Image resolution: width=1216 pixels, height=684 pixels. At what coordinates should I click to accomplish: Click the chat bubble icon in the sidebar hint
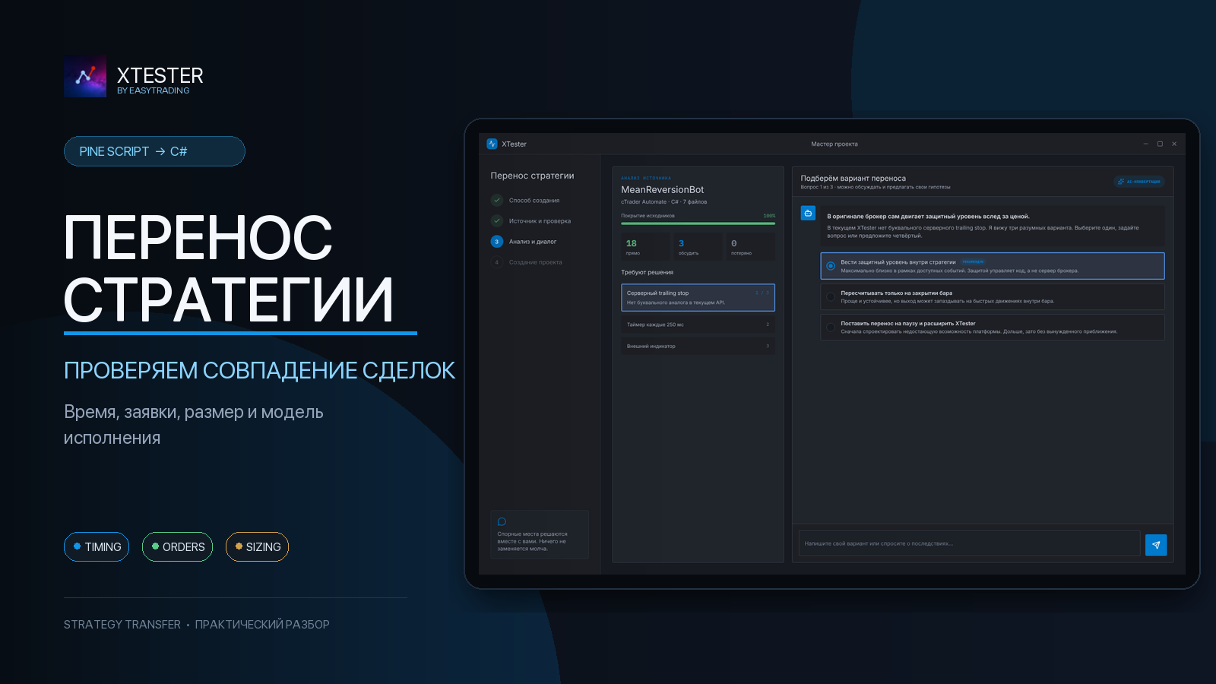point(502,522)
